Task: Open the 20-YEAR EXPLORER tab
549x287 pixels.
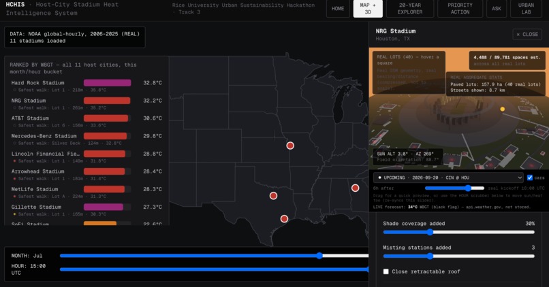Action: 410,9
